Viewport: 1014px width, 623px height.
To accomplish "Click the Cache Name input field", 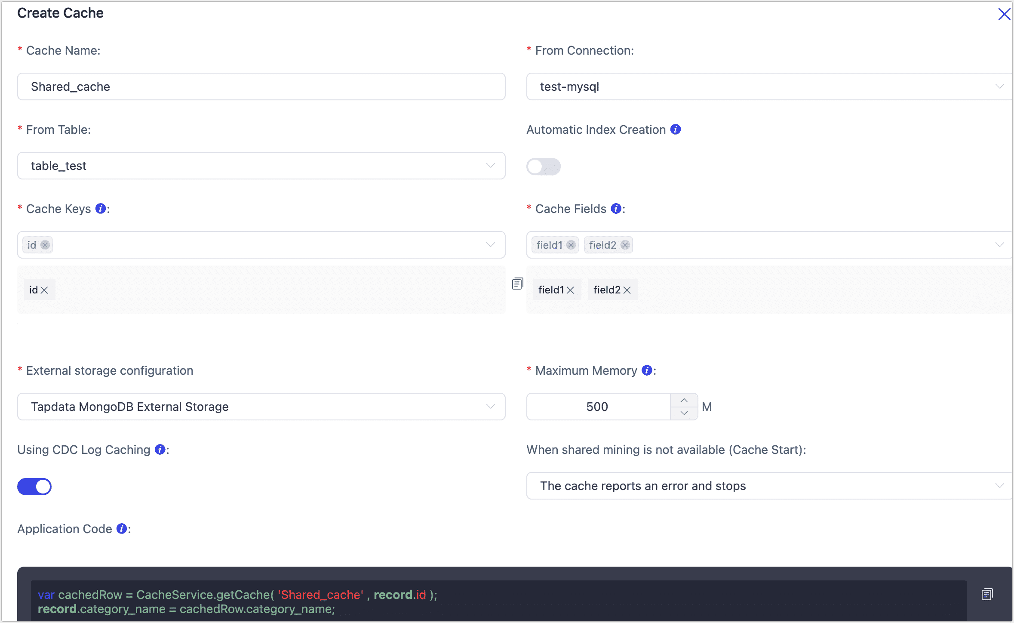I will [261, 86].
